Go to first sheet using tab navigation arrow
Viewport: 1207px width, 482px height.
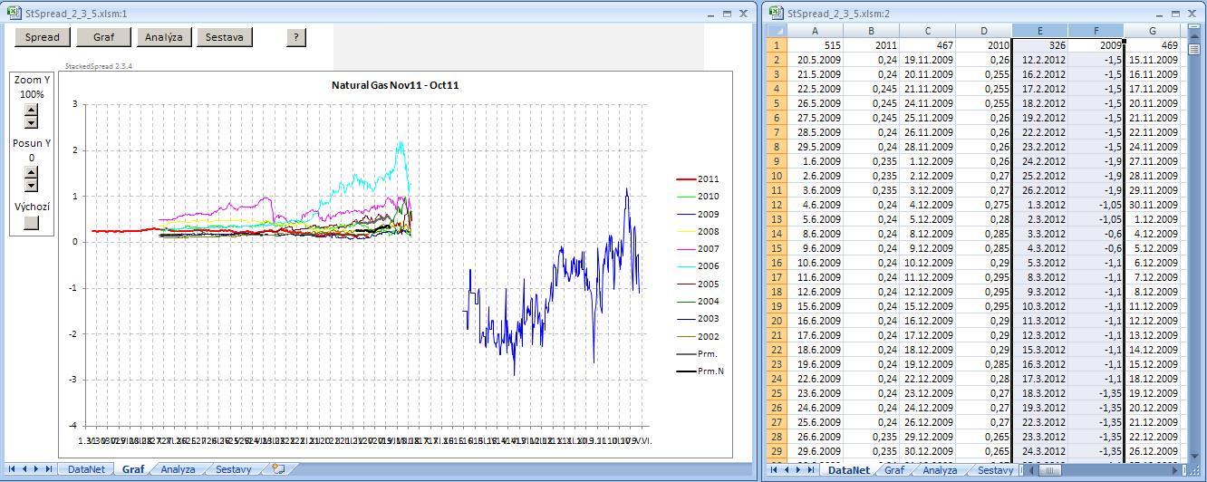[x=12, y=469]
